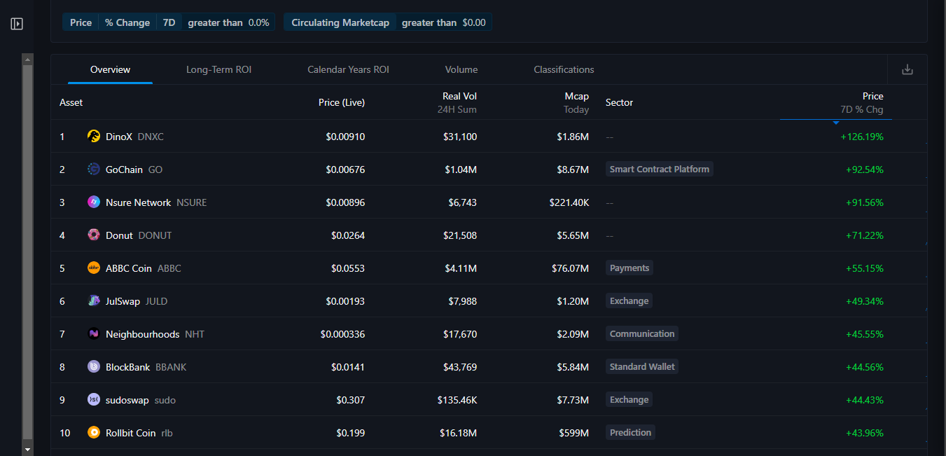The height and width of the screenshot is (456, 946).
Task: Click the Rollbit Coin logo
Action: pos(94,433)
